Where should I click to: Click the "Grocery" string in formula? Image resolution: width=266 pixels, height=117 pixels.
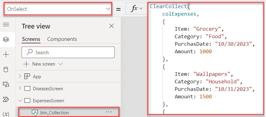pyautogui.click(x=207, y=29)
